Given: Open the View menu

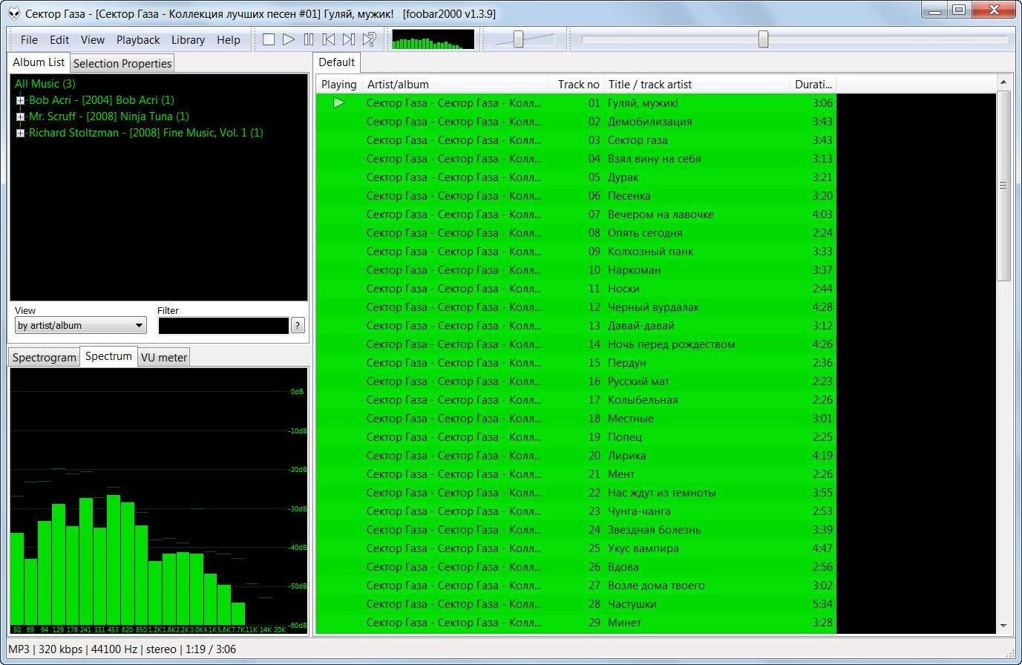Looking at the screenshot, I should click(93, 40).
